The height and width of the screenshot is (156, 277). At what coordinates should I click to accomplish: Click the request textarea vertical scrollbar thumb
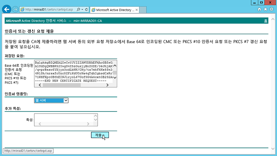tap(115, 72)
